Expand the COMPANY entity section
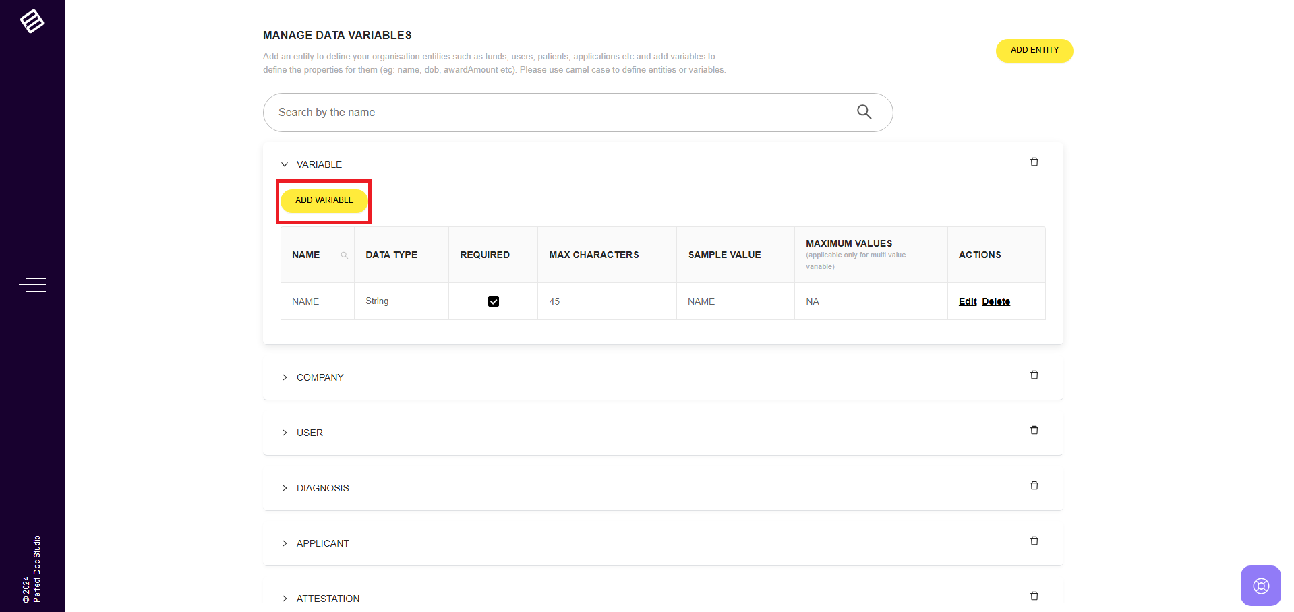This screenshot has height=612, width=1294. [x=285, y=377]
